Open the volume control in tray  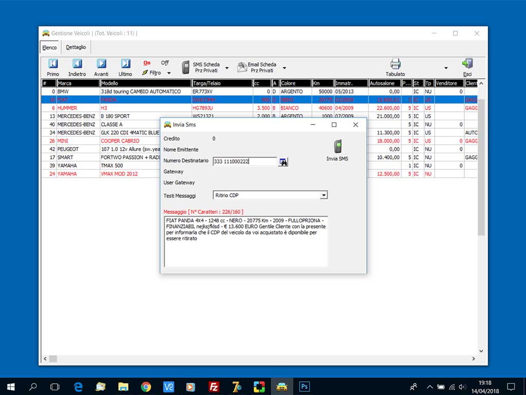coord(463,387)
